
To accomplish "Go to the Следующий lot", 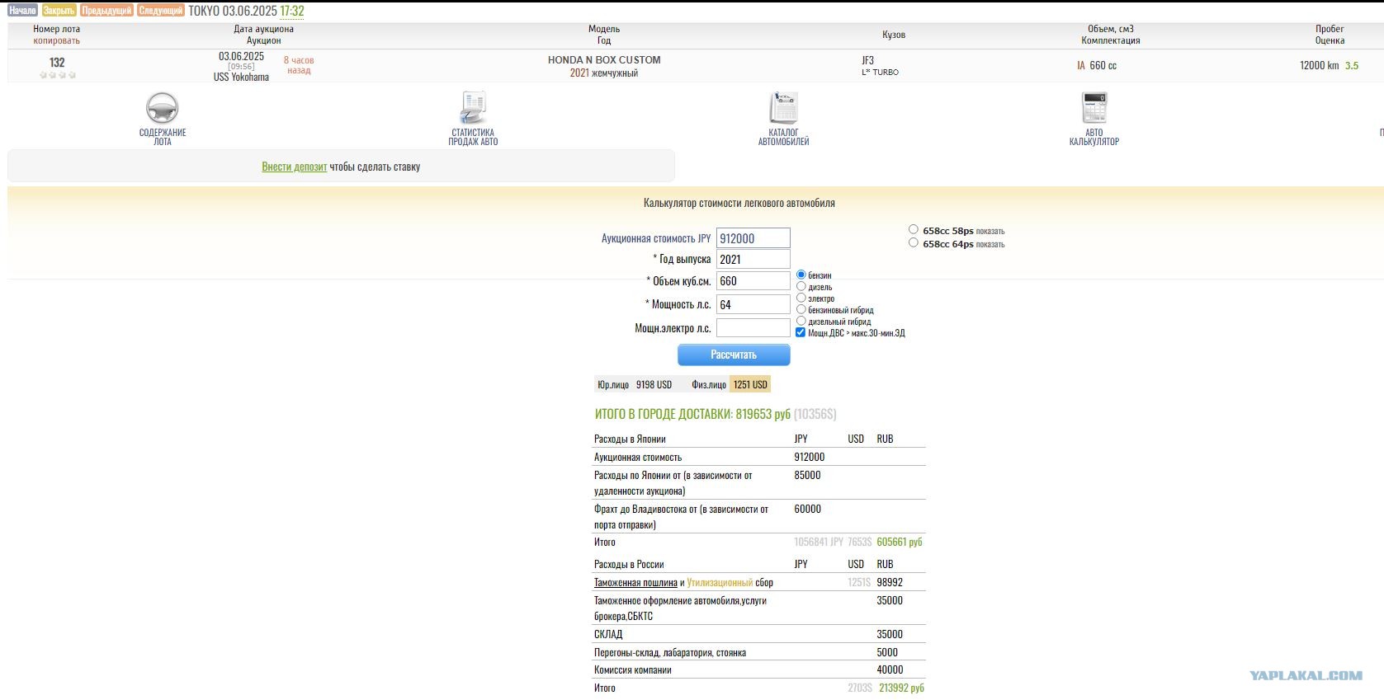I will (161, 11).
